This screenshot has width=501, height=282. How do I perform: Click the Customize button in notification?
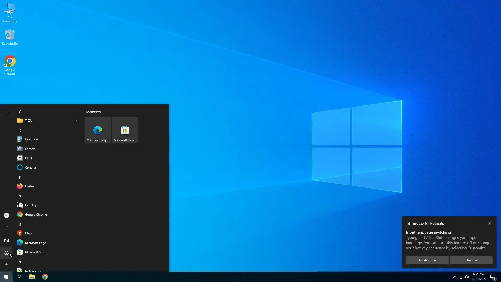tap(427, 260)
